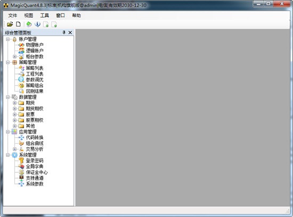Screen dimensions: 293x217
Task: Collapse the 账户管理 tree node
Action: click(x=7, y=39)
